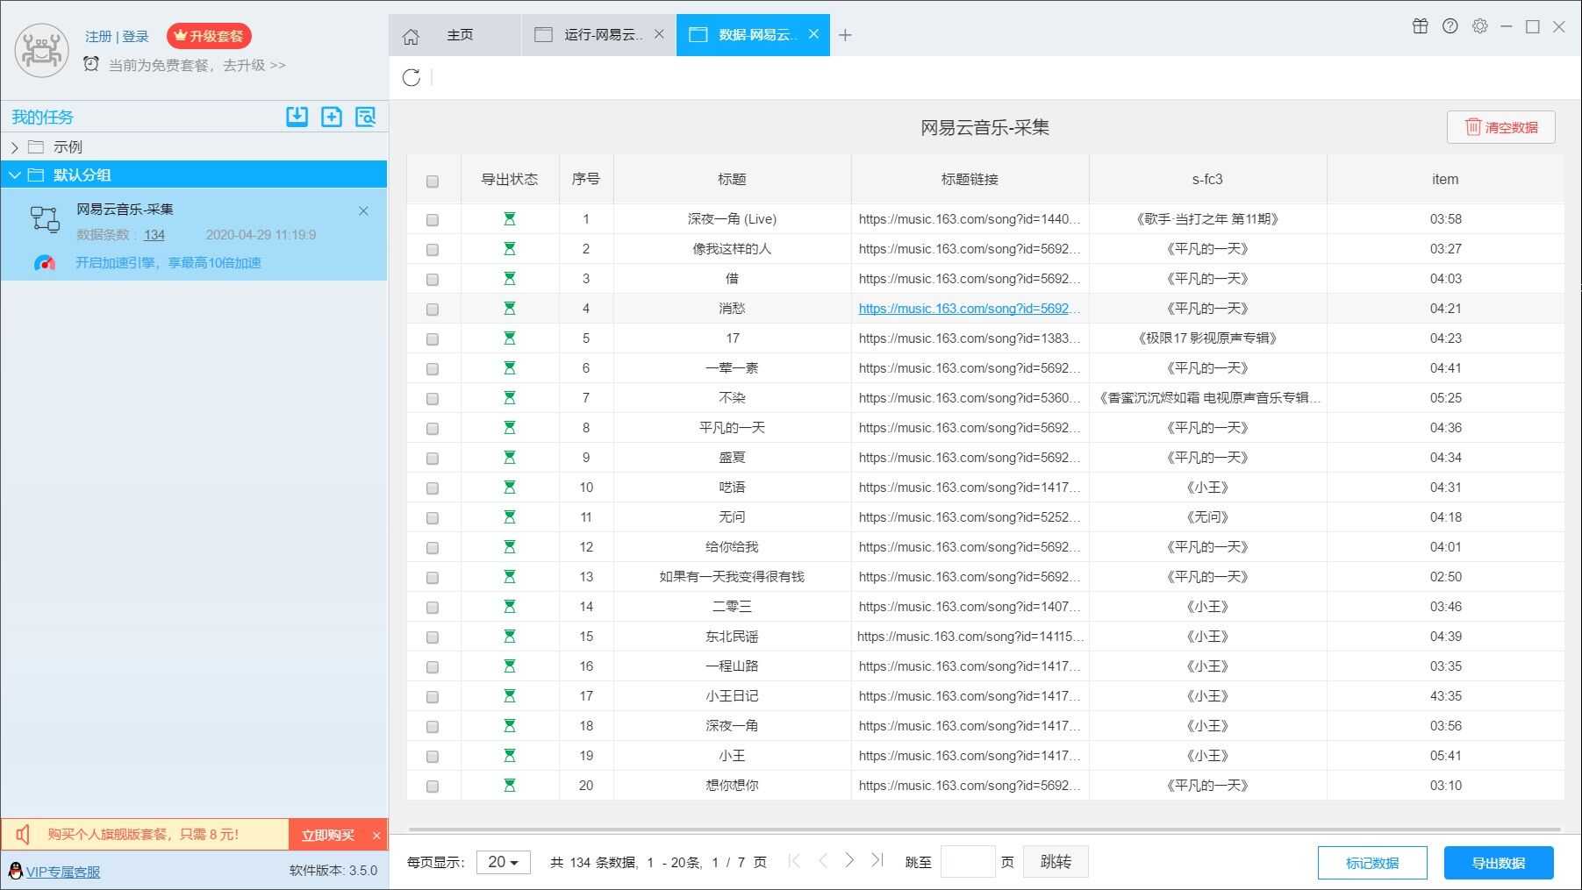Viewport: 1582px width, 890px height.
Task: Click the item column header
Action: click(1445, 179)
